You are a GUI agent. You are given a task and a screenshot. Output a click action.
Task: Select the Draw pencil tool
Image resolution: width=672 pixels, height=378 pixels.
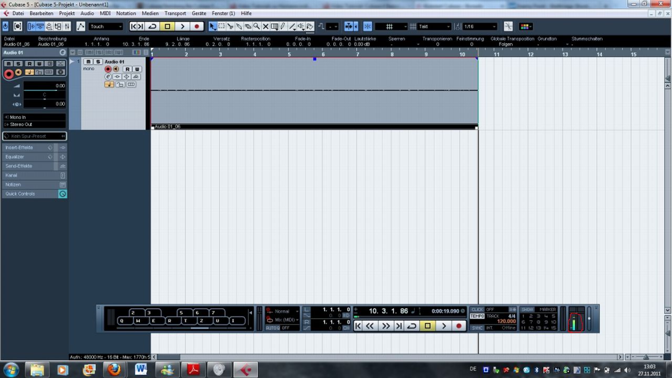click(x=282, y=26)
